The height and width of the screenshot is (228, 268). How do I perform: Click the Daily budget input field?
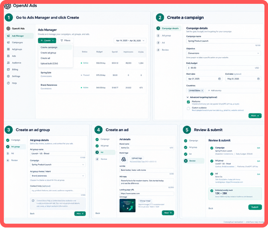click(x=223, y=68)
